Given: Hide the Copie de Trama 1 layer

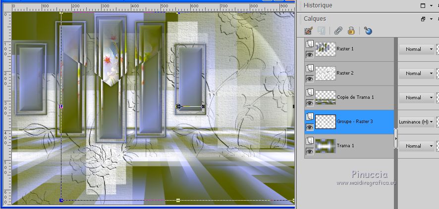Looking at the screenshot, I should [309, 103].
